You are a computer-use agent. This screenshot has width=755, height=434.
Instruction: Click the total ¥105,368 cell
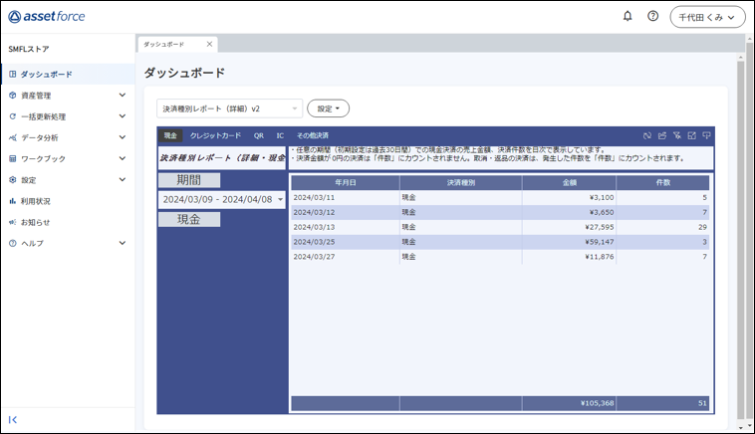pyautogui.click(x=569, y=403)
